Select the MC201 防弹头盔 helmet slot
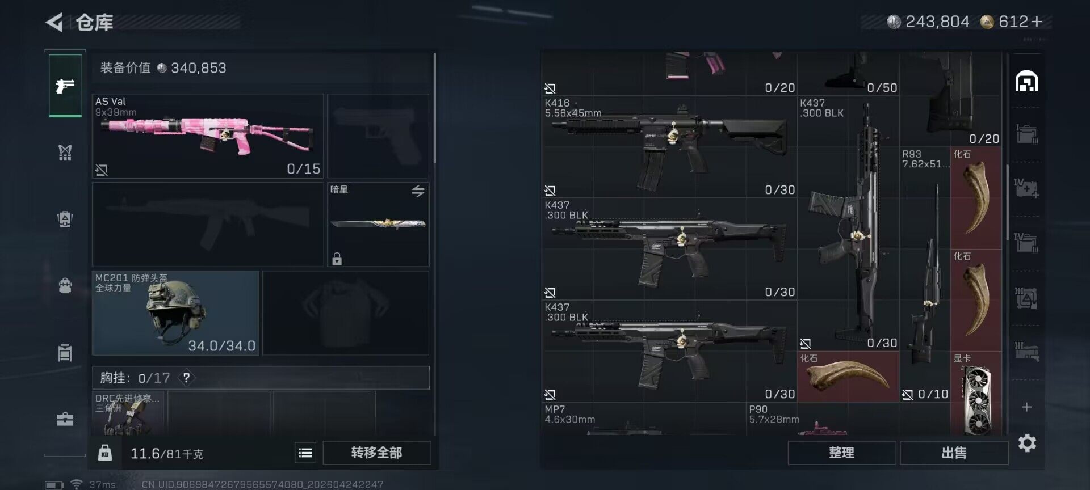 pos(175,313)
